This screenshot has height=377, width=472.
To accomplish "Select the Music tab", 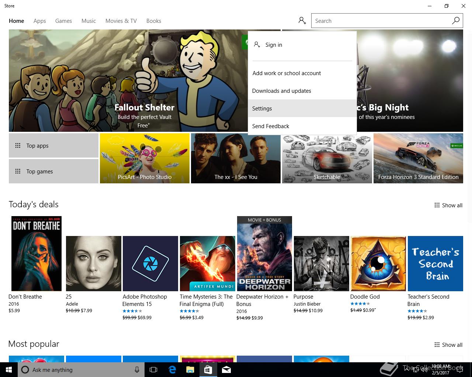I will click(88, 21).
